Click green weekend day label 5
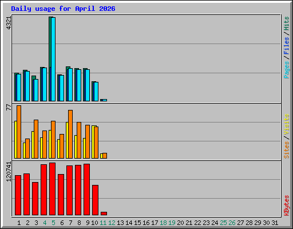This screenshot has height=229, width=293. coord(53,223)
